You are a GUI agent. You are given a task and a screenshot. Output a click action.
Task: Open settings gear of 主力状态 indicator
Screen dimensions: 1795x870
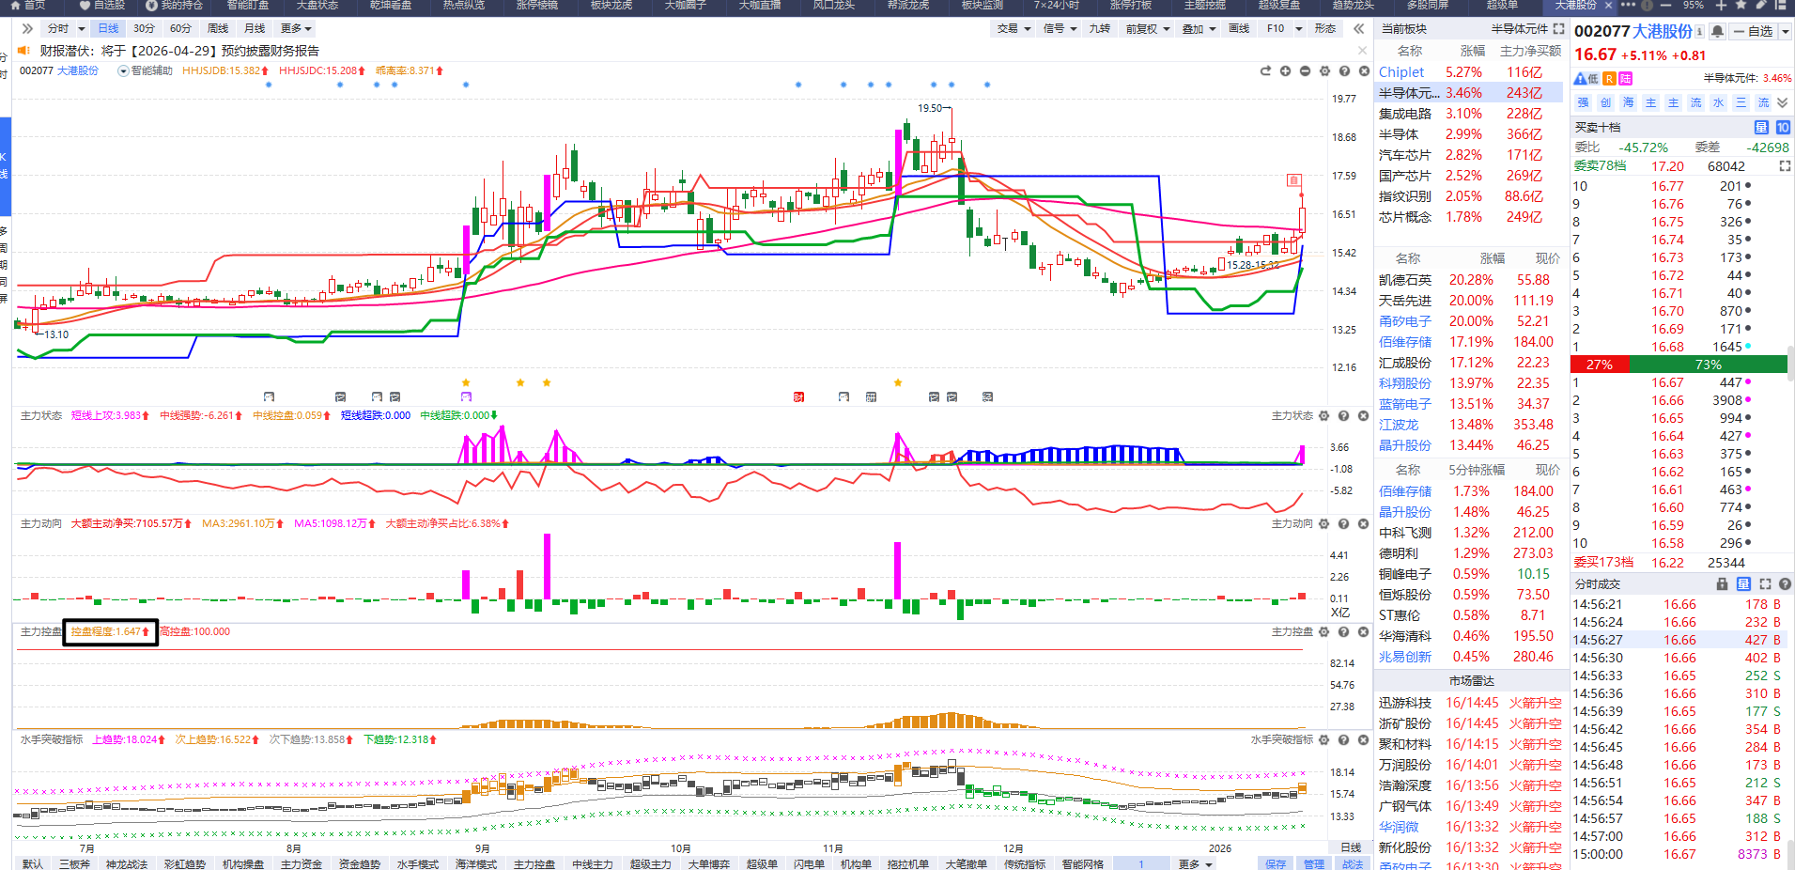tap(1324, 416)
